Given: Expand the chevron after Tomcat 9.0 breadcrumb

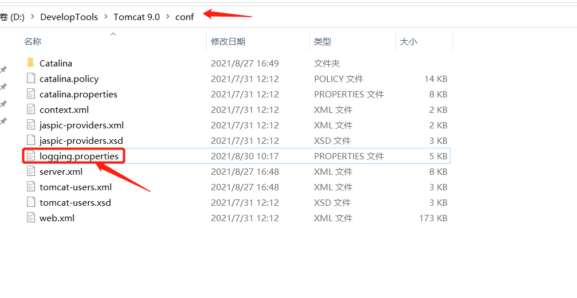Looking at the screenshot, I should tap(168, 17).
